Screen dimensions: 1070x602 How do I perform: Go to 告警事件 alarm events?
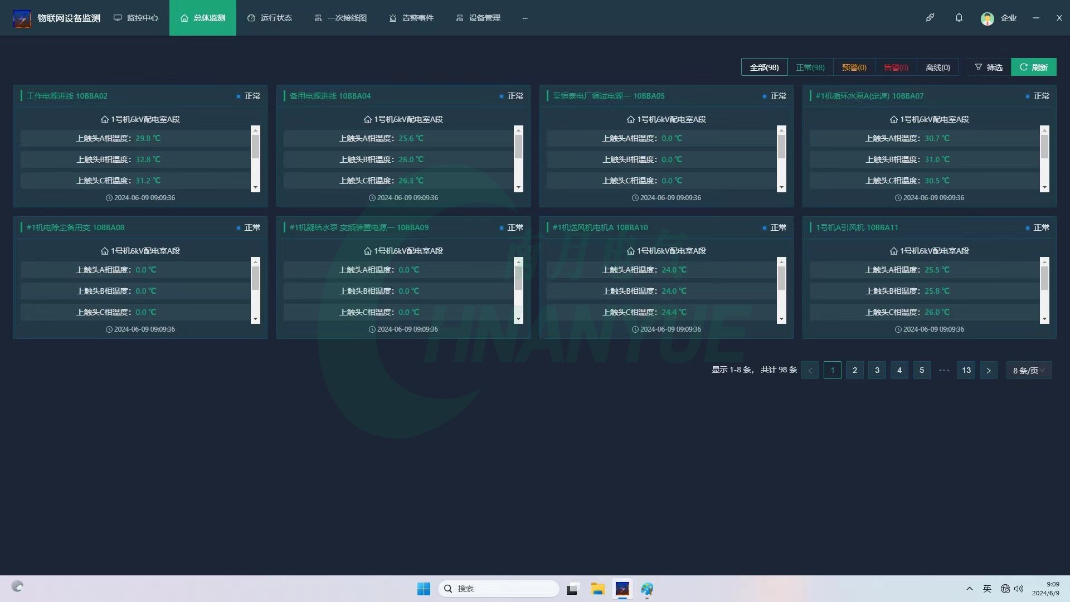click(411, 18)
